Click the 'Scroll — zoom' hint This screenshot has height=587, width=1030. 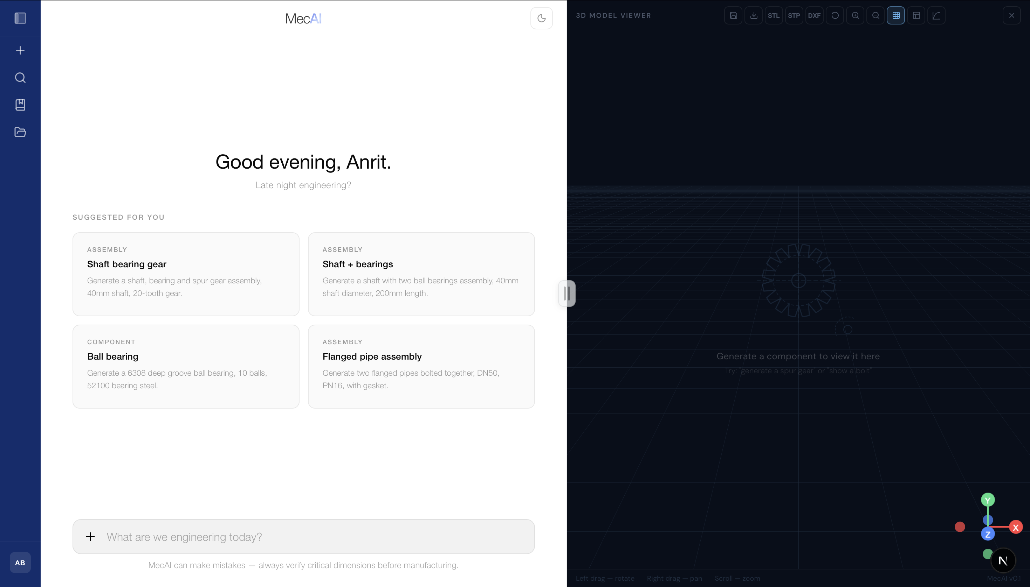(737, 578)
